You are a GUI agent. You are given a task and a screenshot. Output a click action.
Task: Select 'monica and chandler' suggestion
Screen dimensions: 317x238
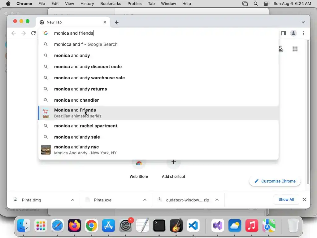[158, 100]
